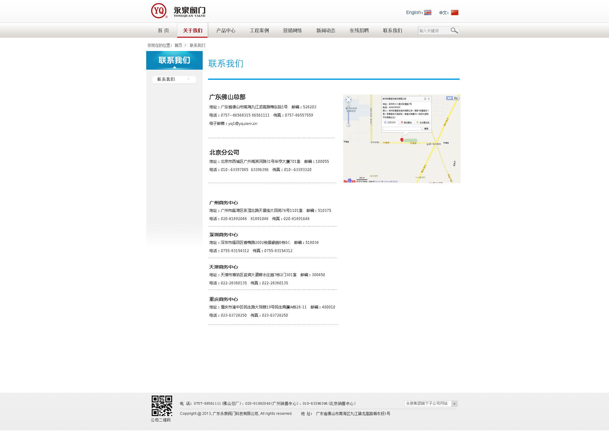Open the 新闻动态 menu item
Screen dimensions: 609x437
(326, 31)
